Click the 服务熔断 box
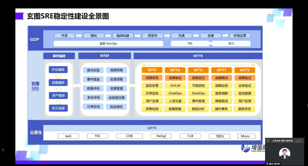This screenshot has height=166, width=308. (222, 93)
